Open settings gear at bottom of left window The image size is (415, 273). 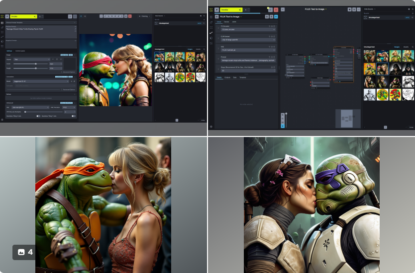click(2, 120)
